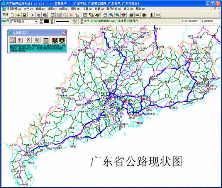222x188 pixels.
Task: Open the 绘图 menu
Action: pos(64,9)
